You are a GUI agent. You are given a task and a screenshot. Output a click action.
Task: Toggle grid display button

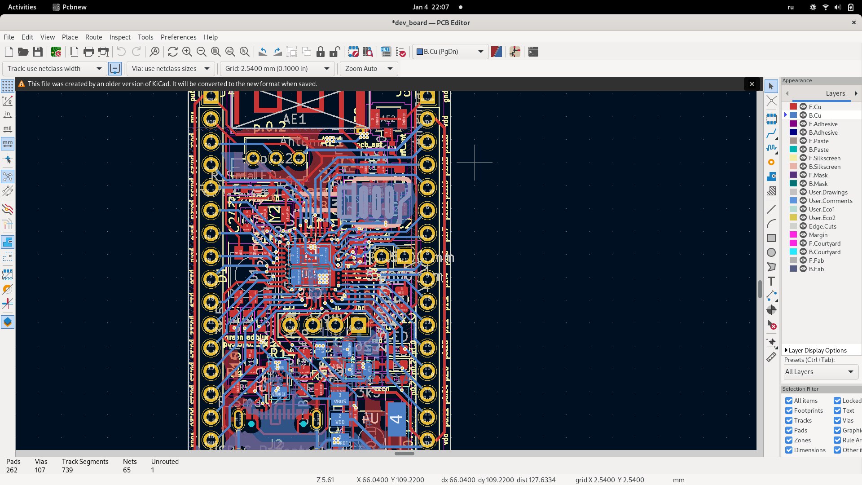8,86
